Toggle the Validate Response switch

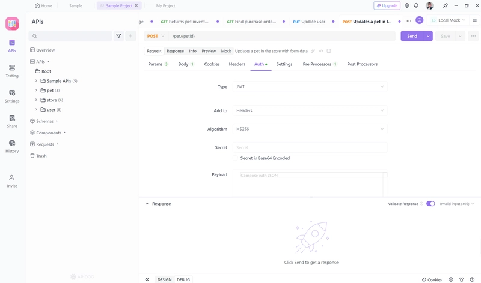click(430, 204)
